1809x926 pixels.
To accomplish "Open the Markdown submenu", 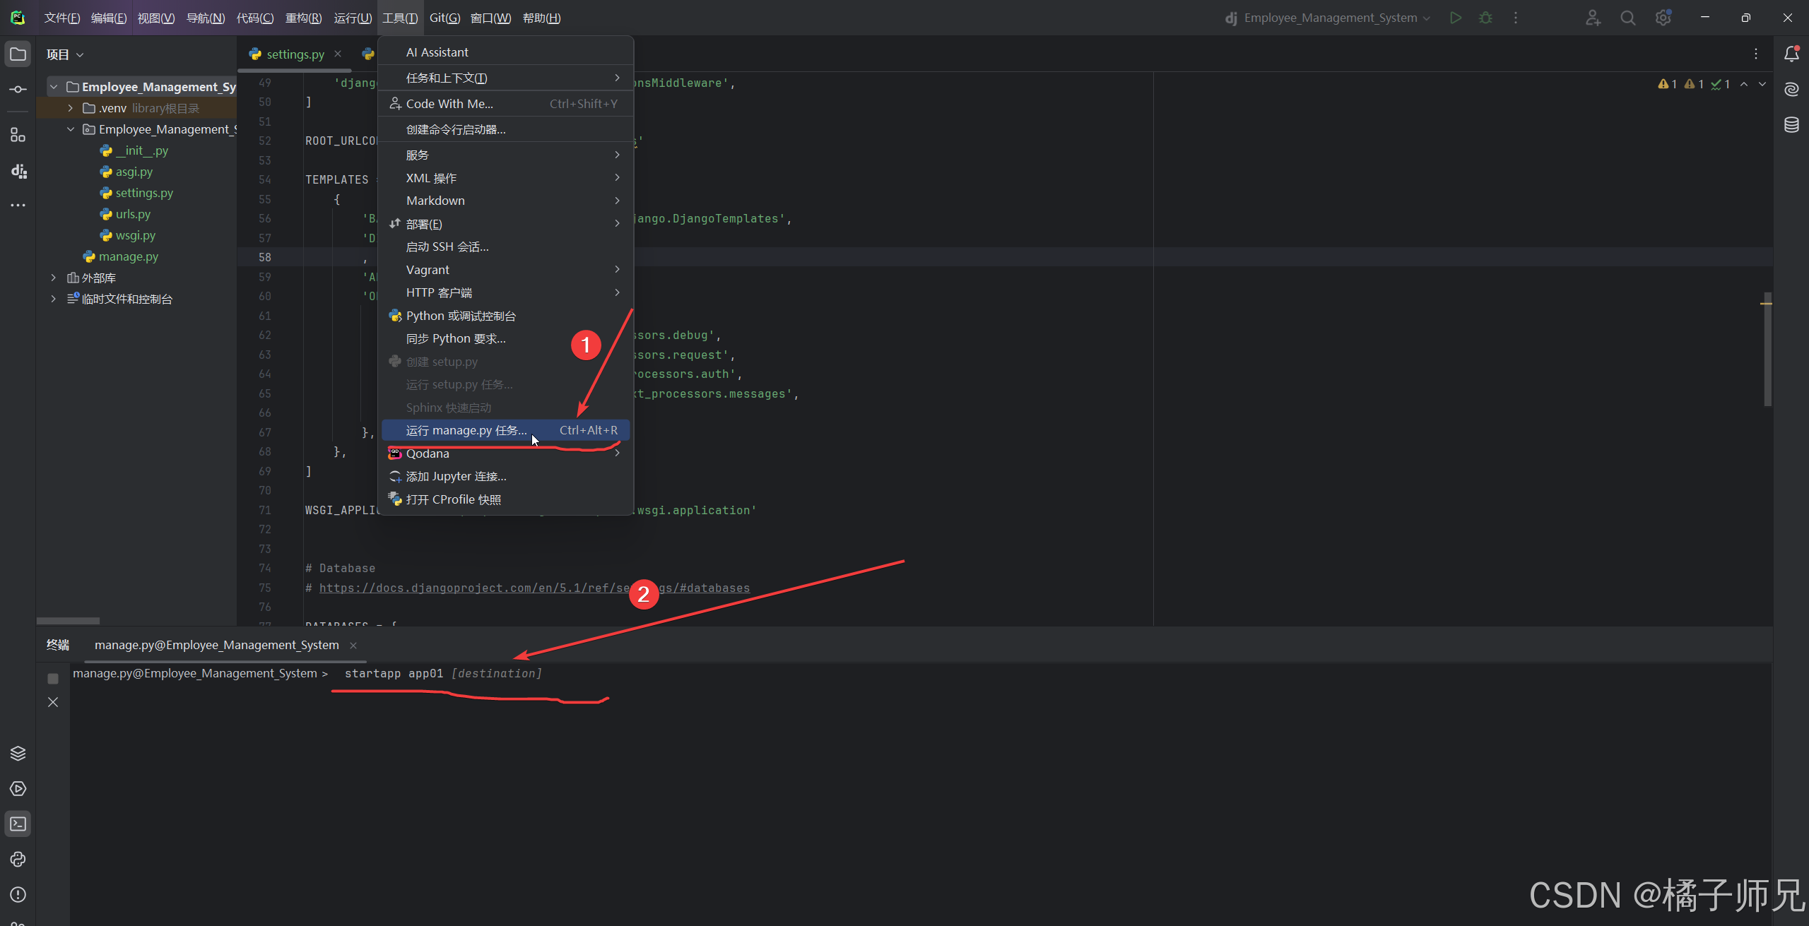I will tap(506, 201).
